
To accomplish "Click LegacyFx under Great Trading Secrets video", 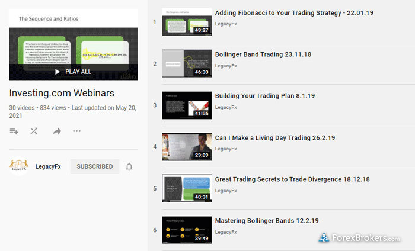I will (x=226, y=191).
